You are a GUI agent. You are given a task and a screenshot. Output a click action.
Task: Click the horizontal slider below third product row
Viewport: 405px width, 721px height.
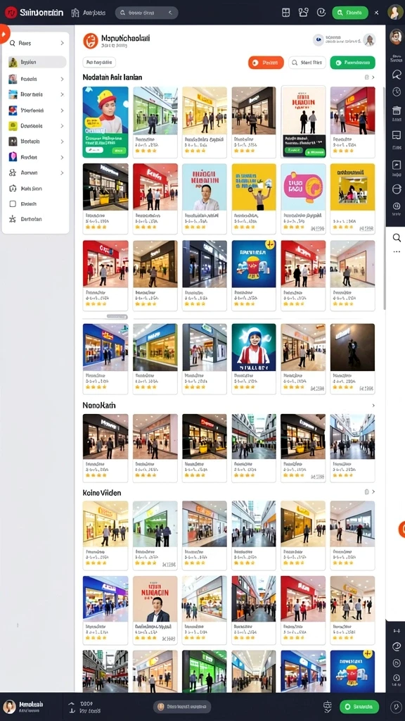coord(117,317)
